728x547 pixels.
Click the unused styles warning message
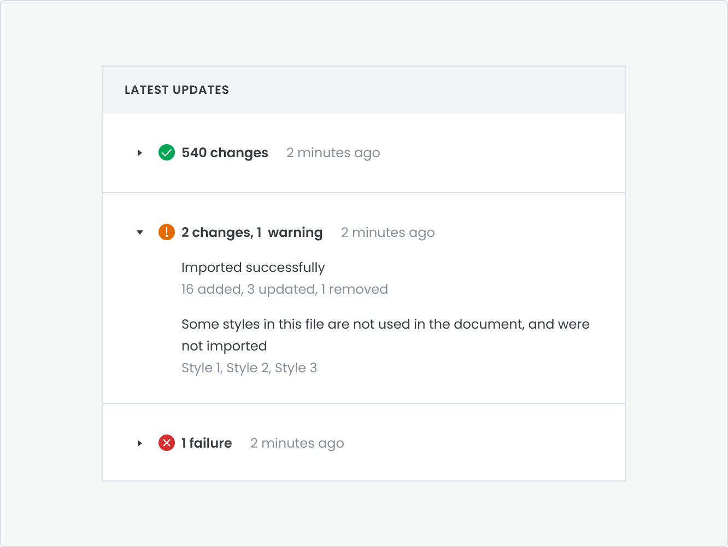coord(385,335)
